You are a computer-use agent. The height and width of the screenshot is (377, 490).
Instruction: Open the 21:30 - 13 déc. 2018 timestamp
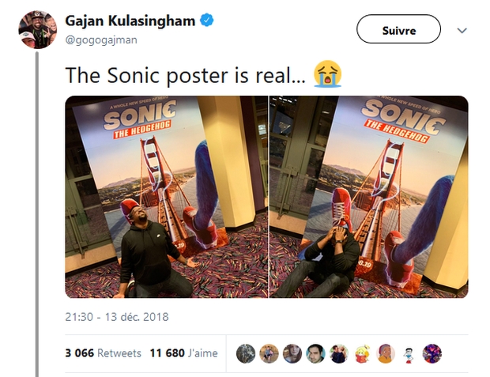(x=116, y=318)
